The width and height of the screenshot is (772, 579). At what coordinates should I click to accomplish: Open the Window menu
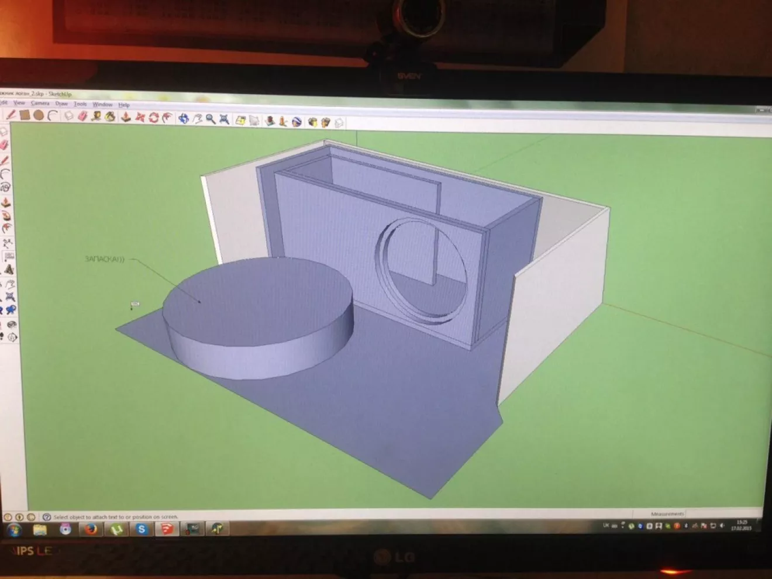click(102, 105)
